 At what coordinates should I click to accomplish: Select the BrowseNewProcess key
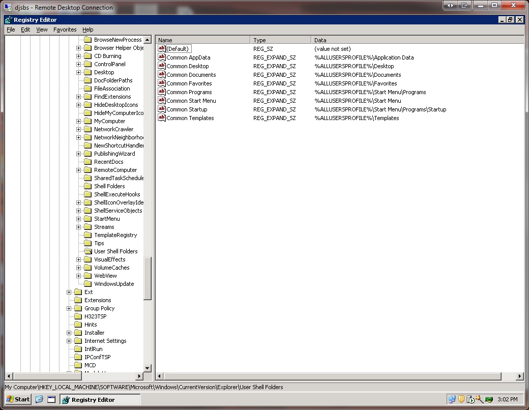117,40
